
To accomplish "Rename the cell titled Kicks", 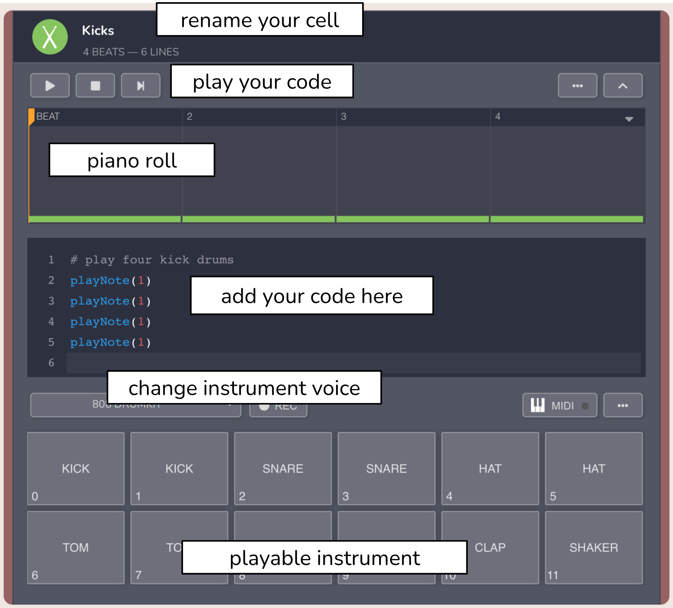I will click(98, 30).
